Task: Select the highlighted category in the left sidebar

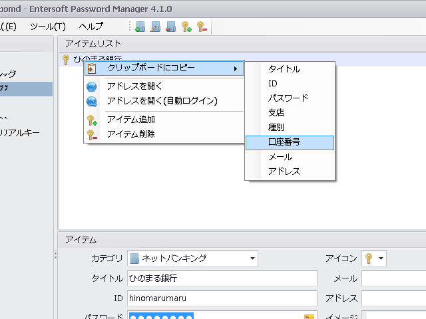Action: 26,89
